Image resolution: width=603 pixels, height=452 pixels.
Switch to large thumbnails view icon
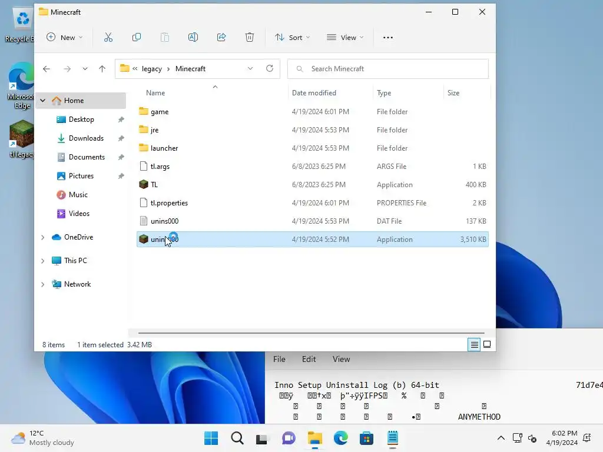(x=487, y=344)
